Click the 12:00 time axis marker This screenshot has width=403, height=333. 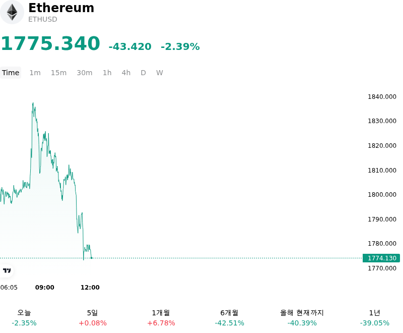tap(90, 287)
